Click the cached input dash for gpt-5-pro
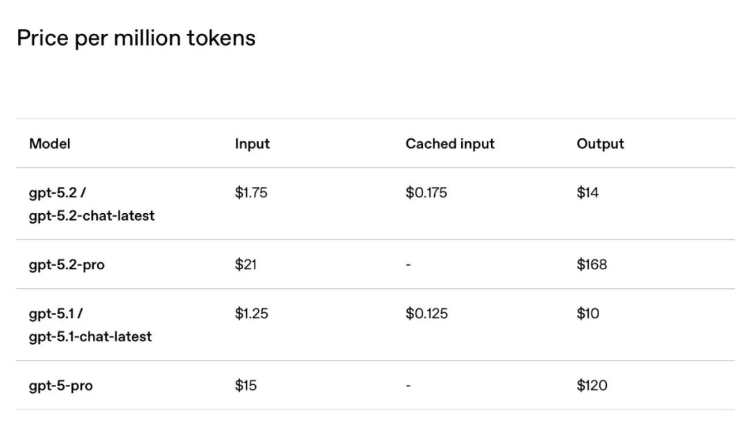Image resolution: width=749 pixels, height=445 pixels. (408, 385)
